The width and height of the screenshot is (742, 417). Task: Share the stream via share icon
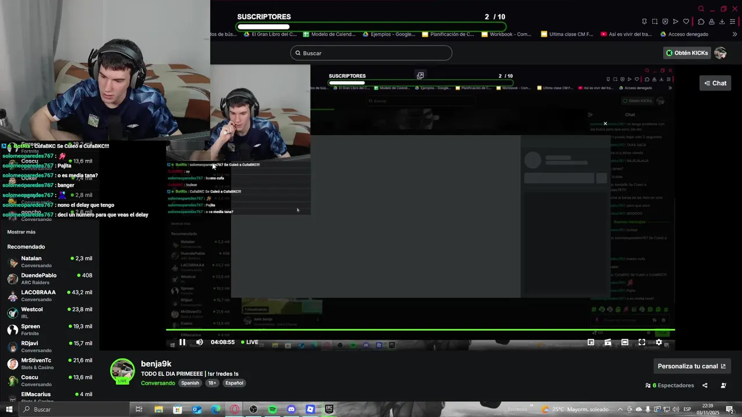coord(705,385)
